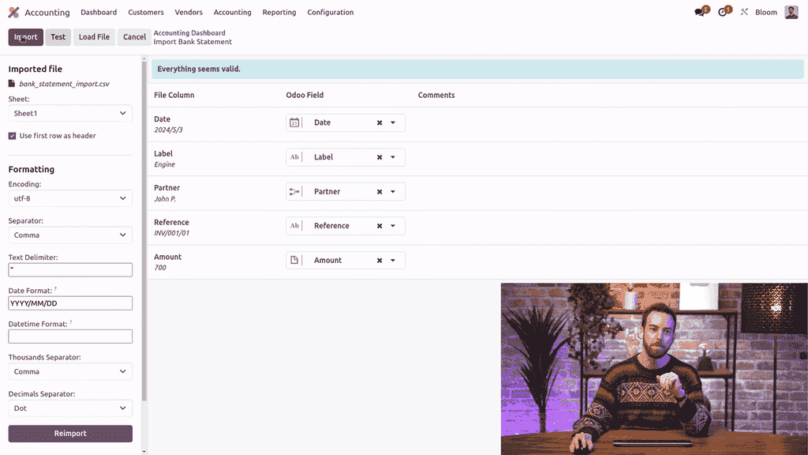Open the Reporting menu
Screen dimensions: 808x455
click(279, 13)
